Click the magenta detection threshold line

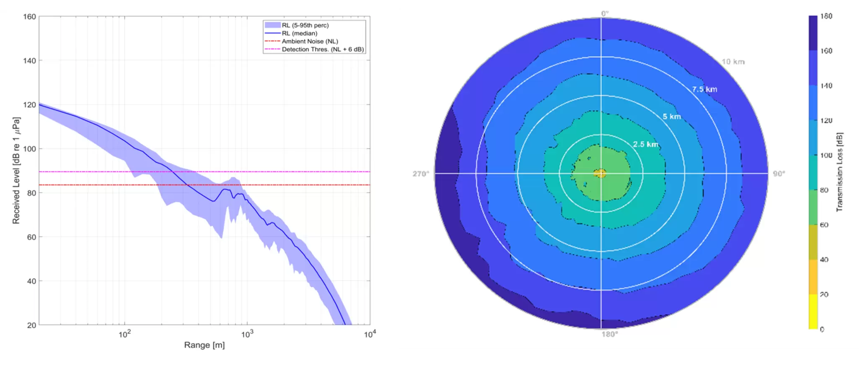point(204,171)
